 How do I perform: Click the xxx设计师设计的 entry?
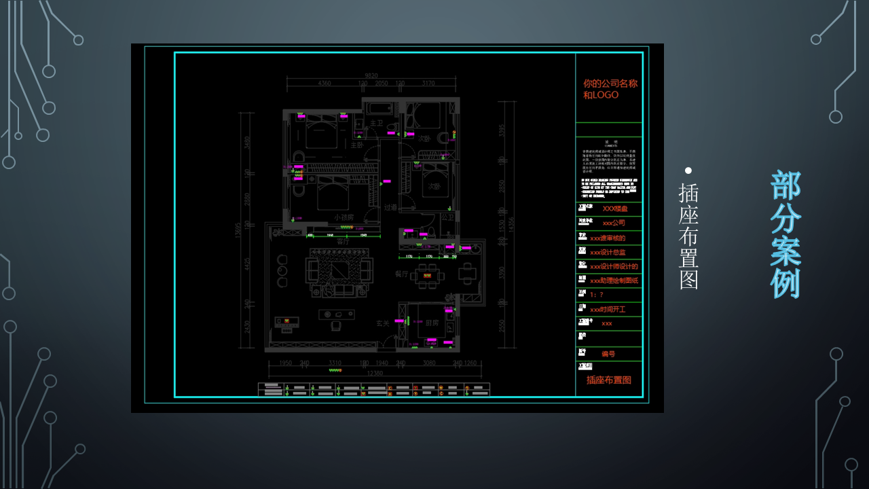pos(614,266)
